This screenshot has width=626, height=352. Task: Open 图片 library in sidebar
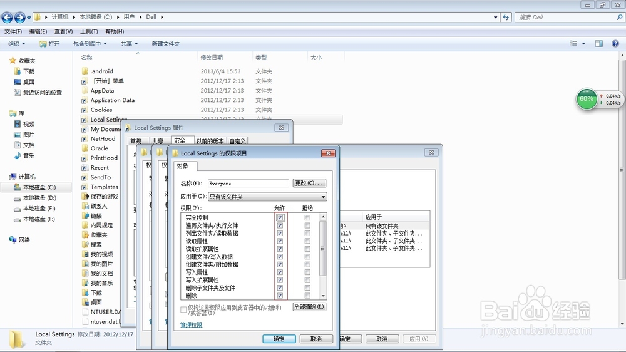(x=24, y=135)
